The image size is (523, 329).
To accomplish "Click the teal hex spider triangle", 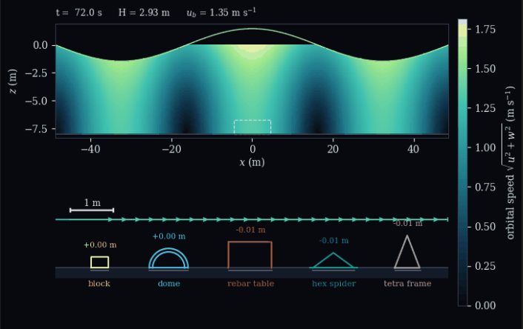I will click(333, 260).
